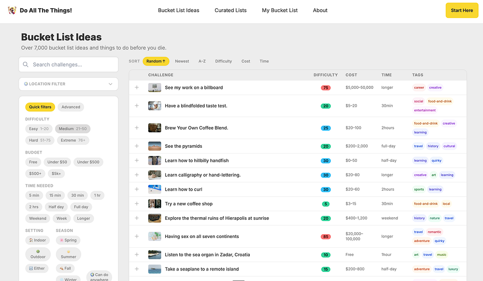The height and width of the screenshot is (281, 483).
Task: Click the red 85 difficulty badge
Action: click(326, 237)
